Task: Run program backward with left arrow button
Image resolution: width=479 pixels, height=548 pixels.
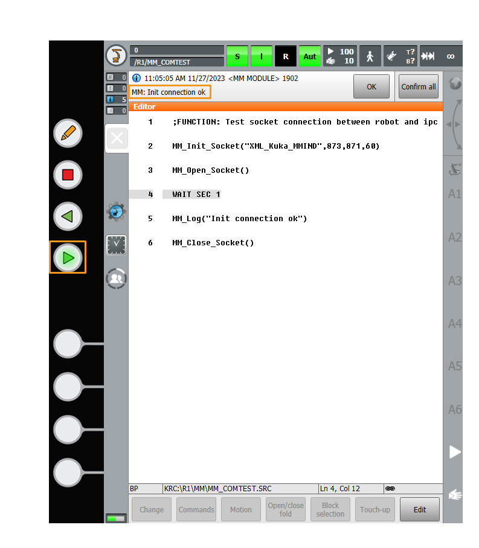Action: 68,216
